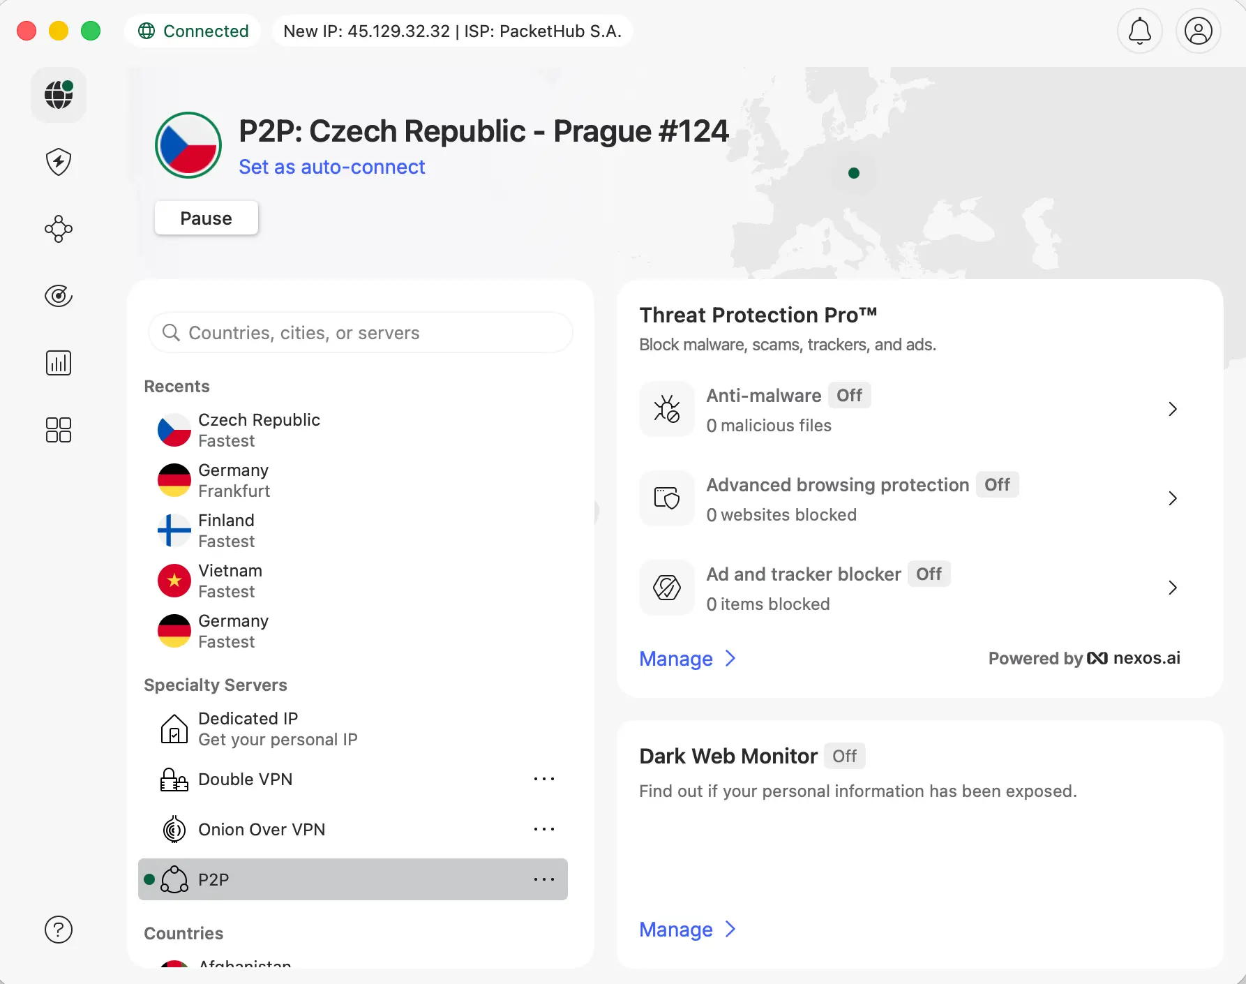Select the VPN globe icon in the sidebar

[x=58, y=95]
